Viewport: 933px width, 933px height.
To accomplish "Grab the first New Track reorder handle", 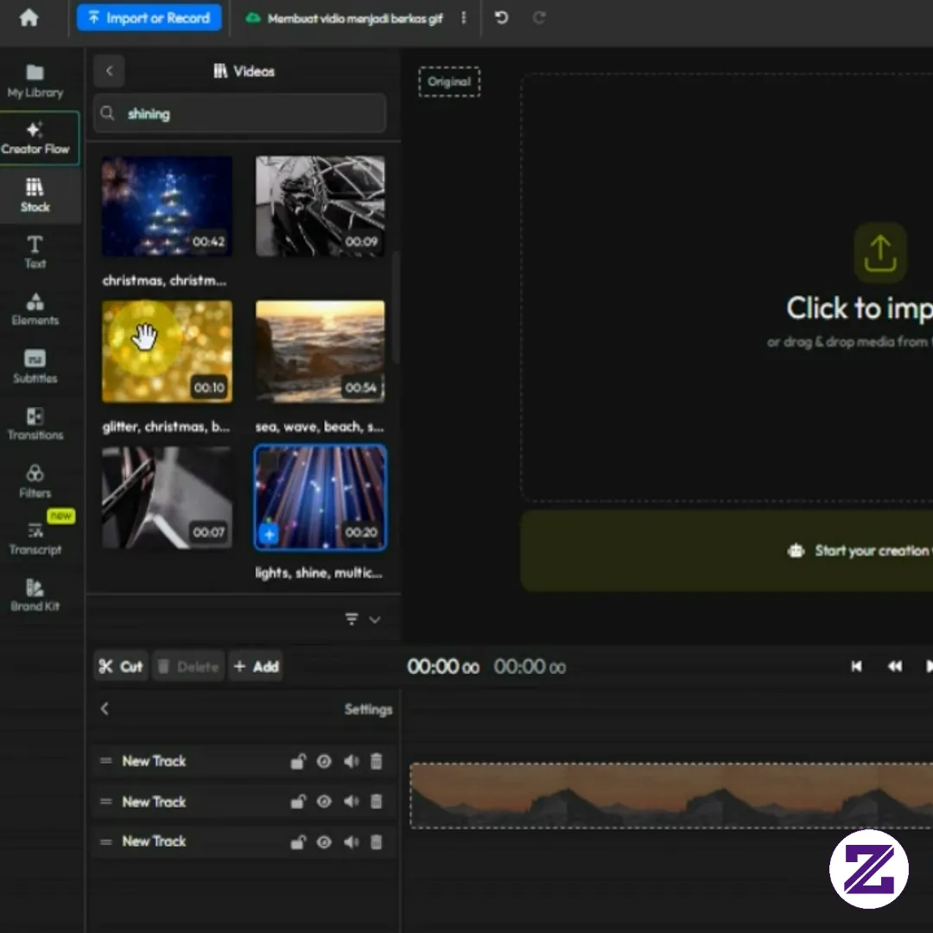I will pyautogui.click(x=106, y=760).
